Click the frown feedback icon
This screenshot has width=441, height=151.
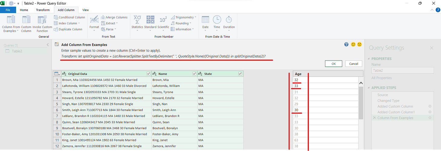click(x=360, y=45)
